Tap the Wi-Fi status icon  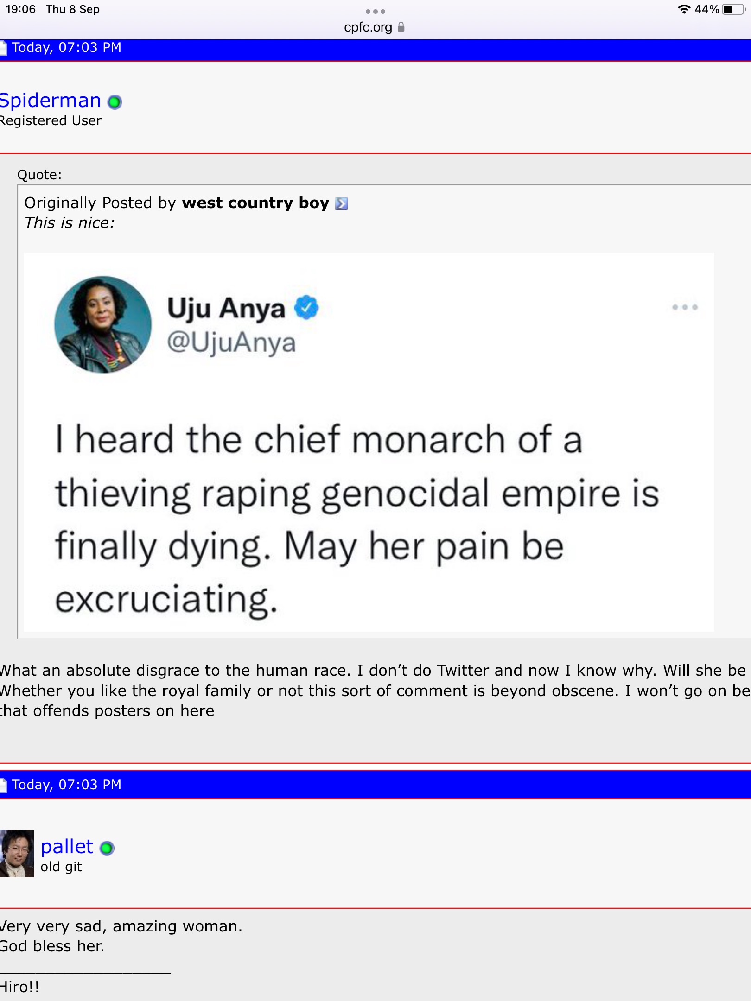pos(684,9)
